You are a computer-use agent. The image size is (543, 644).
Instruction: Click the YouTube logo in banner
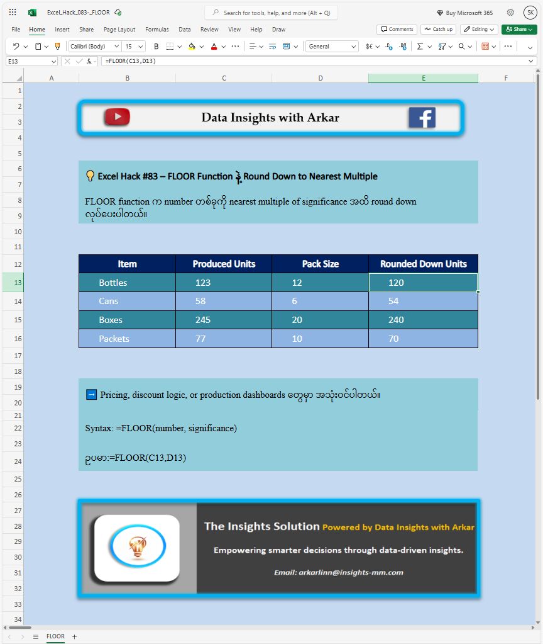118,117
